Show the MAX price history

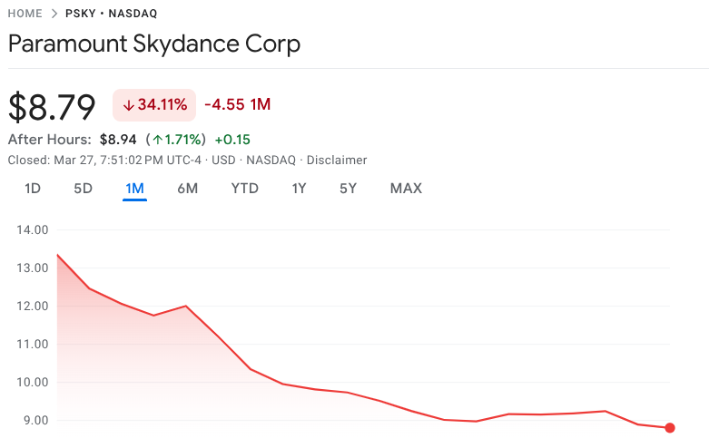point(406,189)
